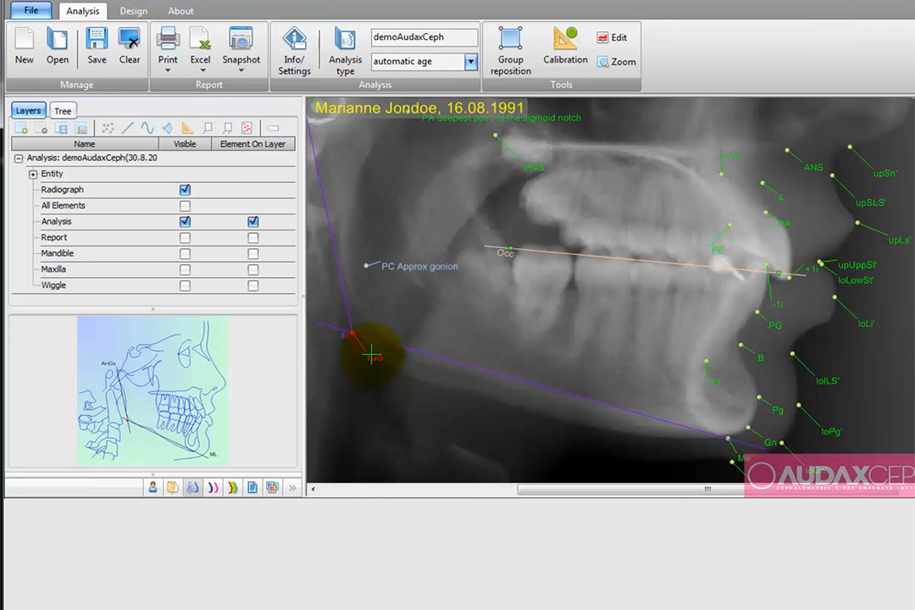This screenshot has width=915, height=610.
Task: Select the angle tool icon
Action: coord(168,128)
